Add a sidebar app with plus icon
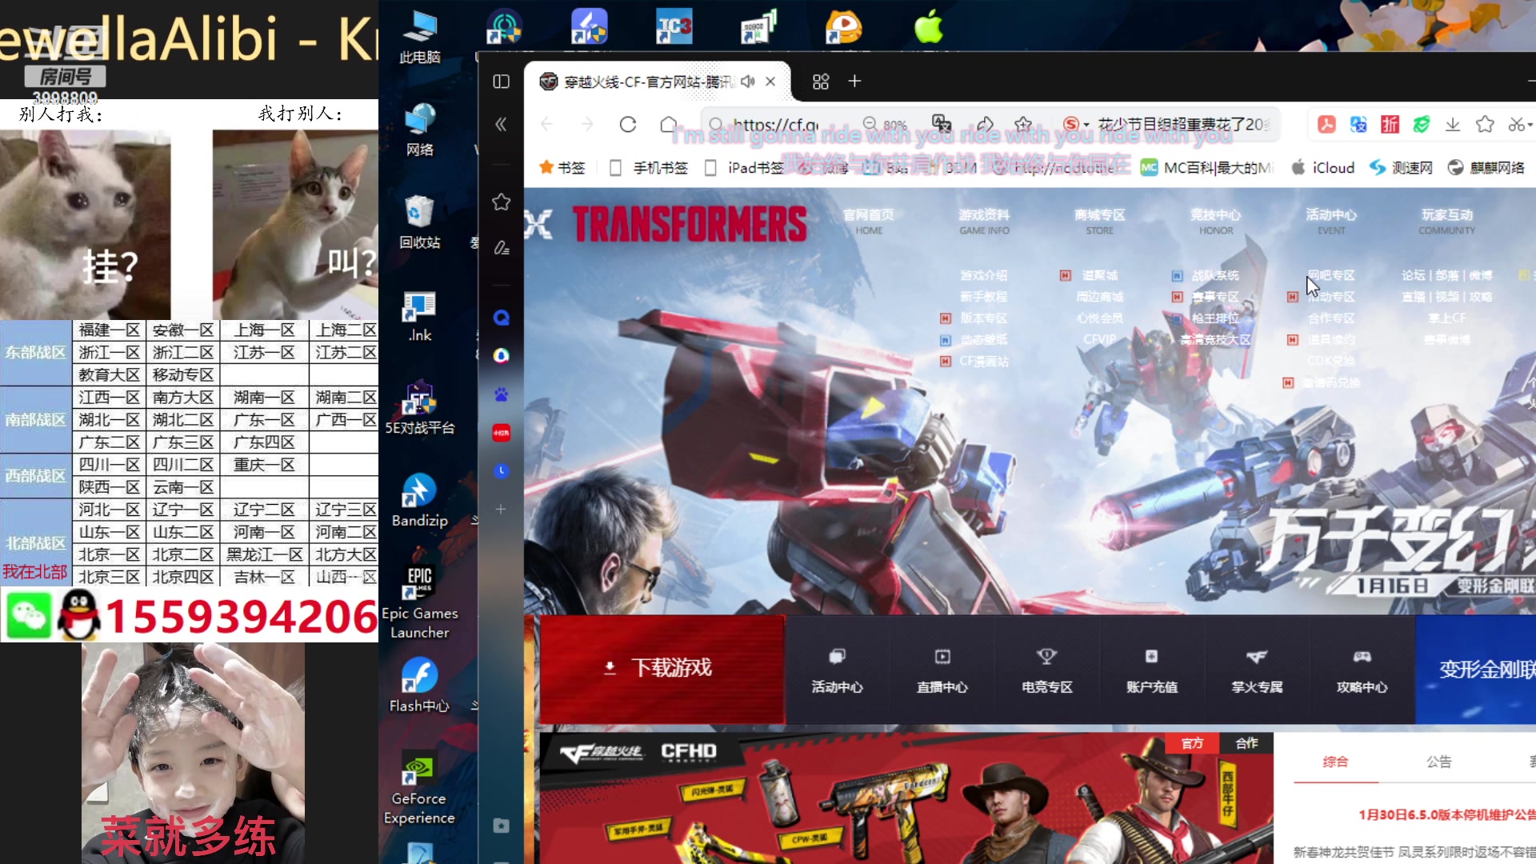This screenshot has height=864, width=1536. point(501,509)
